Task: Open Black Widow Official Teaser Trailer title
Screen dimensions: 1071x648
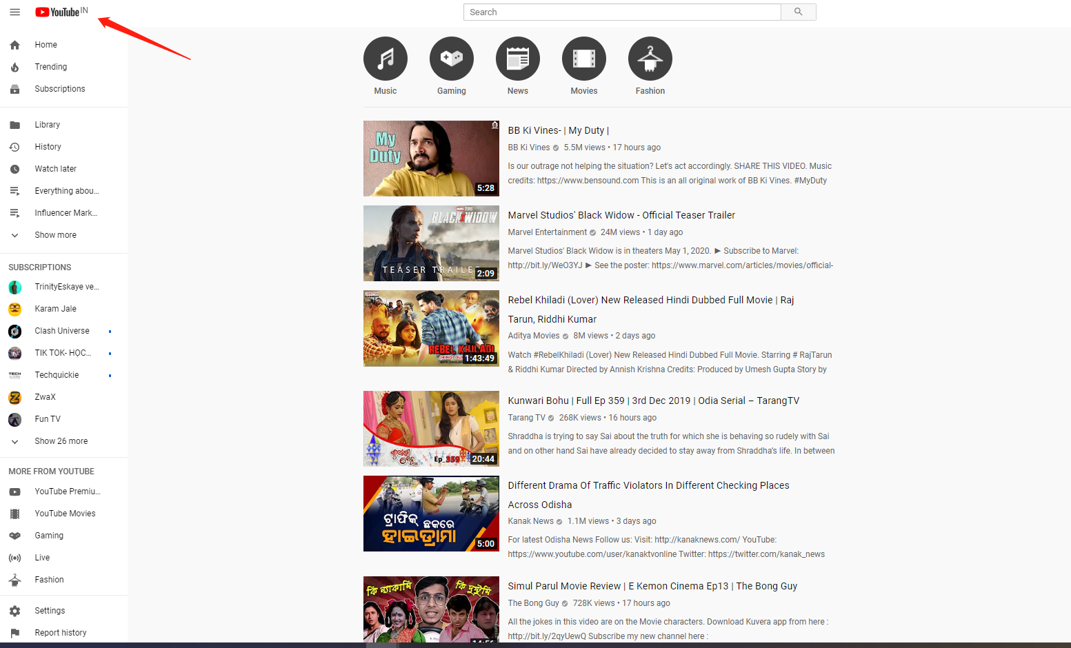Action: pos(621,215)
